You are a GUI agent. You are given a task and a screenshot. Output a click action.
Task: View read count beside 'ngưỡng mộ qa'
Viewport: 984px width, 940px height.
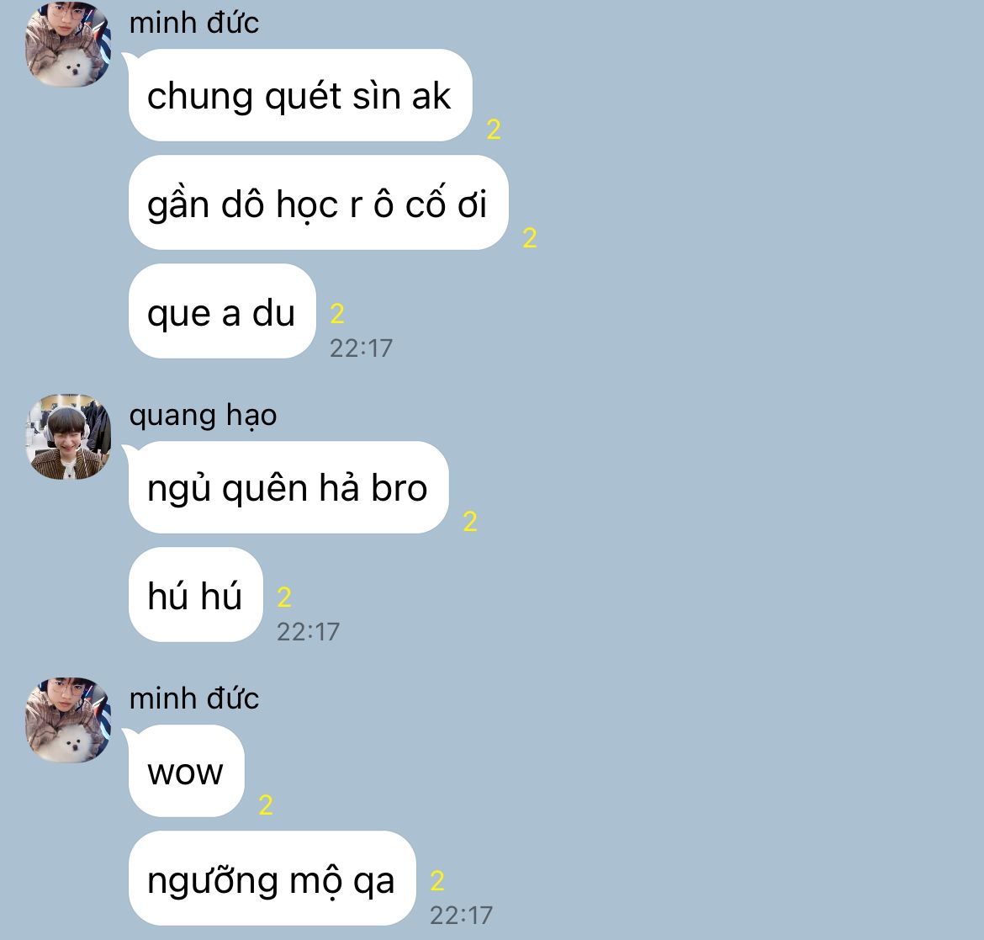click(x=437, y=881)
